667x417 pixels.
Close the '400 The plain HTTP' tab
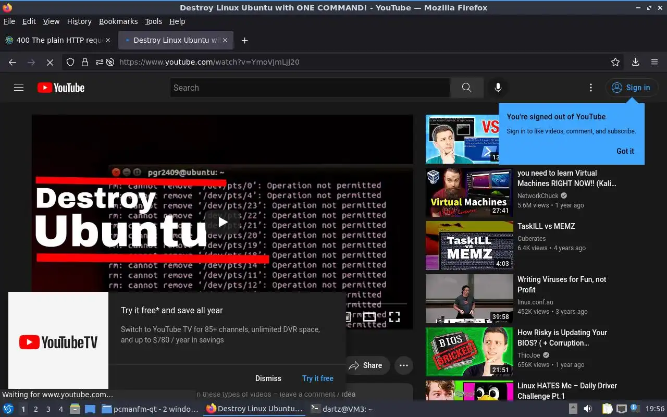coord(108,40)
